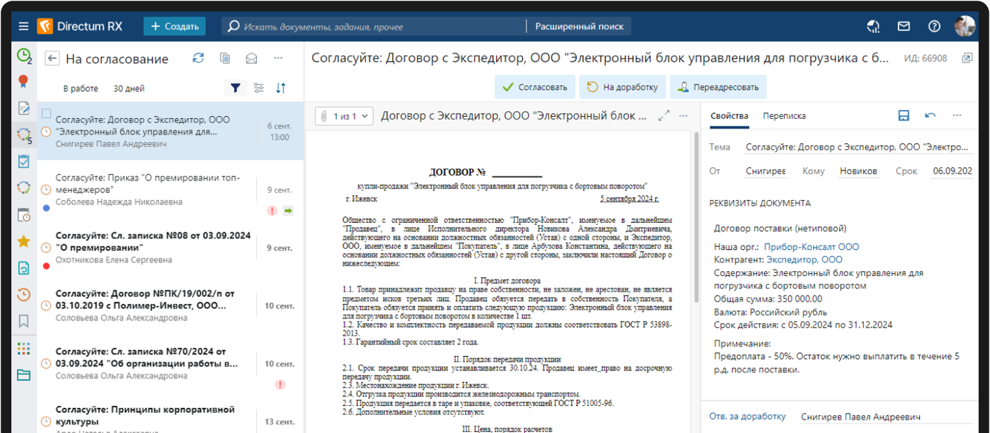Open the calendar with clock sidebar icon

point(23,215)
